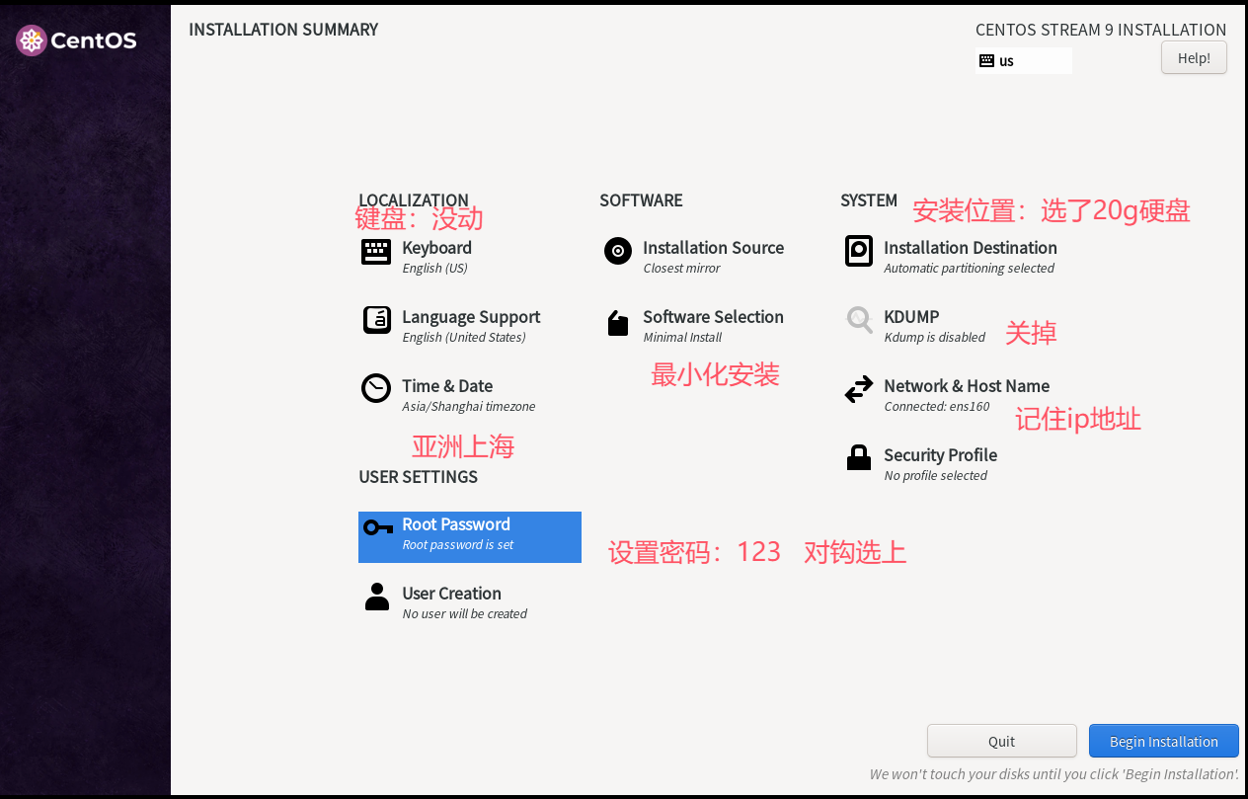Screen dimensions: 1248x799
Task: Click the English (United States) status text
Action: pos(464,338)
